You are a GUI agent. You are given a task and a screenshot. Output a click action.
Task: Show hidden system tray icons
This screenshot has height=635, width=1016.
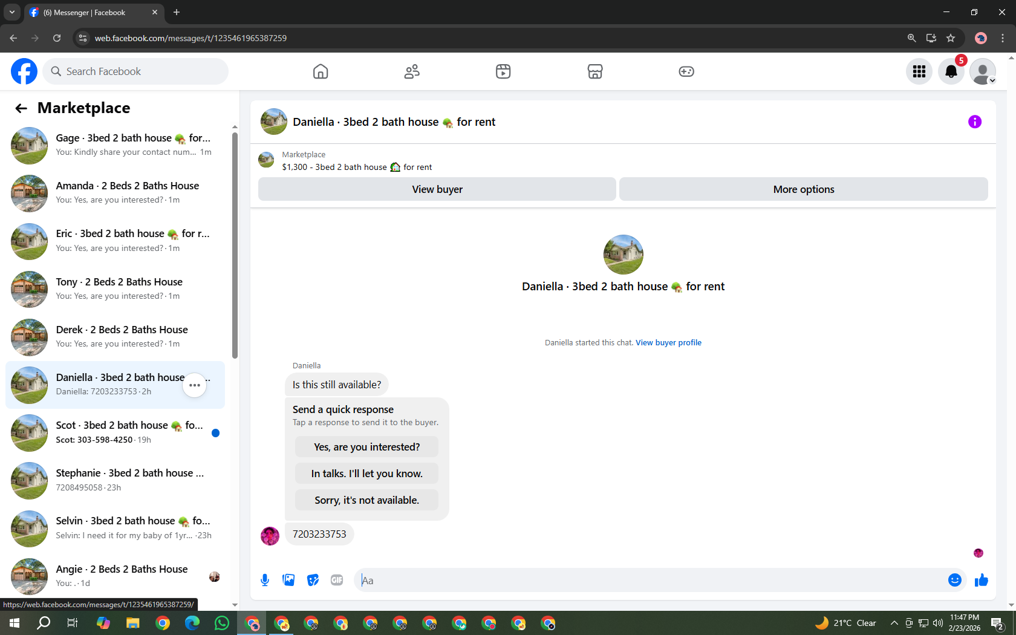[x=894, y=623]
